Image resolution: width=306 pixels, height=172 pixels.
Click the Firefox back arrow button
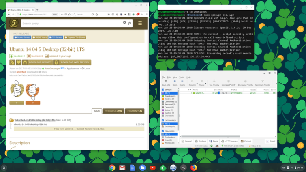[x=9, y=15]
